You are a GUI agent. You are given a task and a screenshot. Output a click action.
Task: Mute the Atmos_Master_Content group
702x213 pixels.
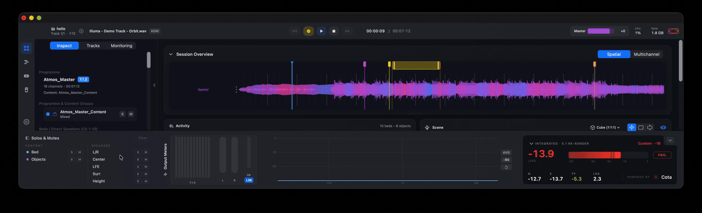[x=131, y=114]
